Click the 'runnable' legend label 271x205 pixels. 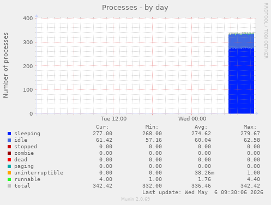coord(27,179)
